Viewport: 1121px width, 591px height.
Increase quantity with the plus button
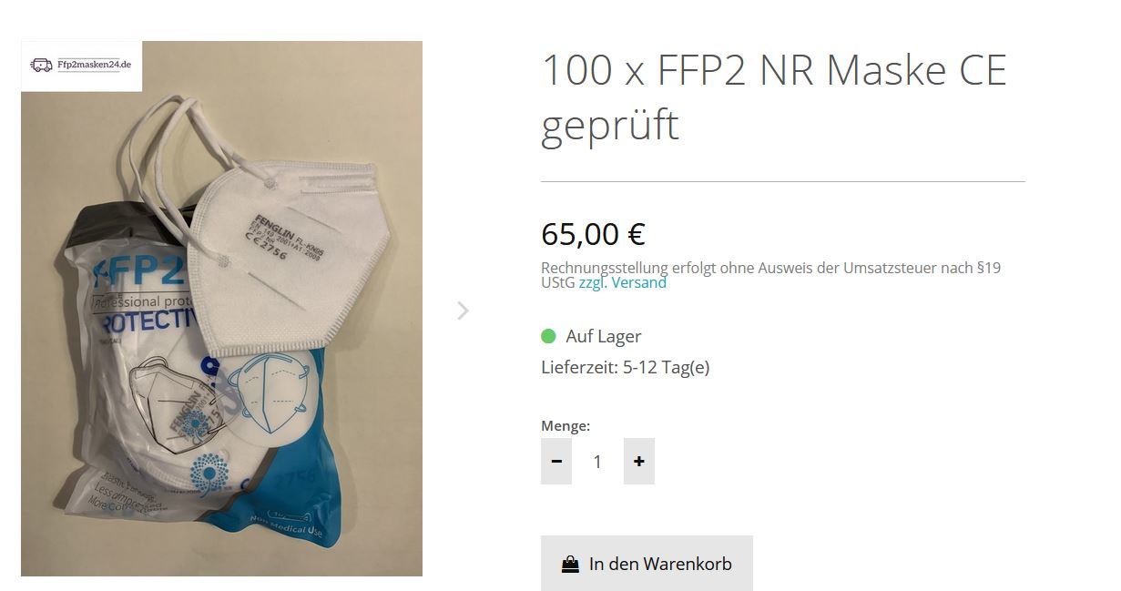639,461
